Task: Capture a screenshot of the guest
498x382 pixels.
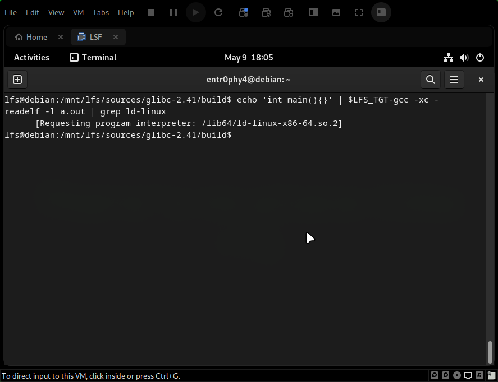Action: pos(336,12)
